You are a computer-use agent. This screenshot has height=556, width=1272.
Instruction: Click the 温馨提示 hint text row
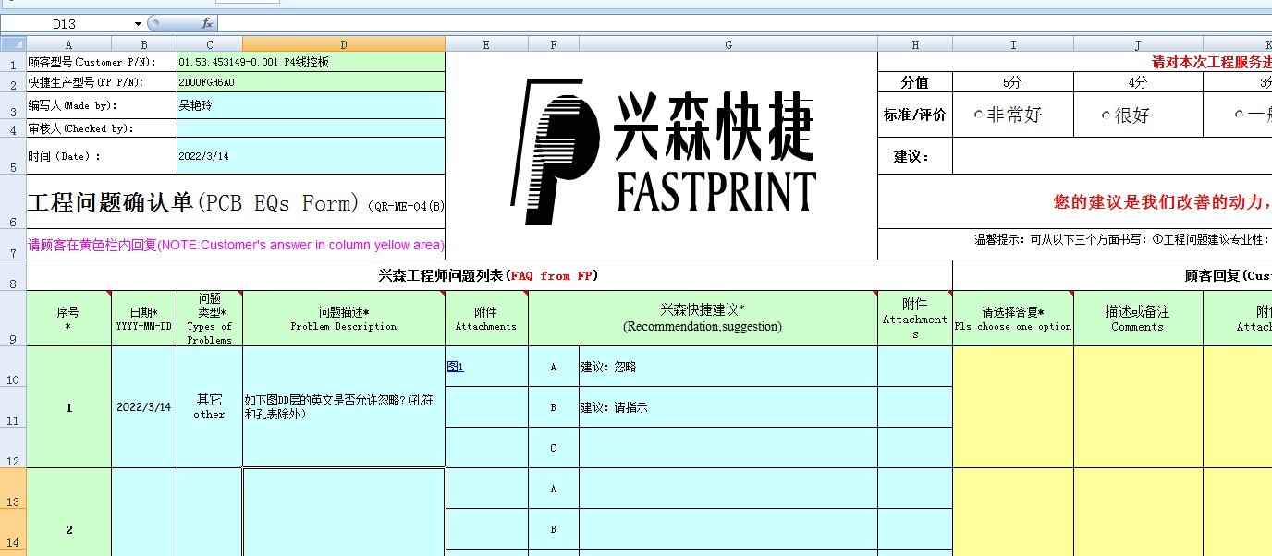pyautogui.click(x=1122, y=239)
